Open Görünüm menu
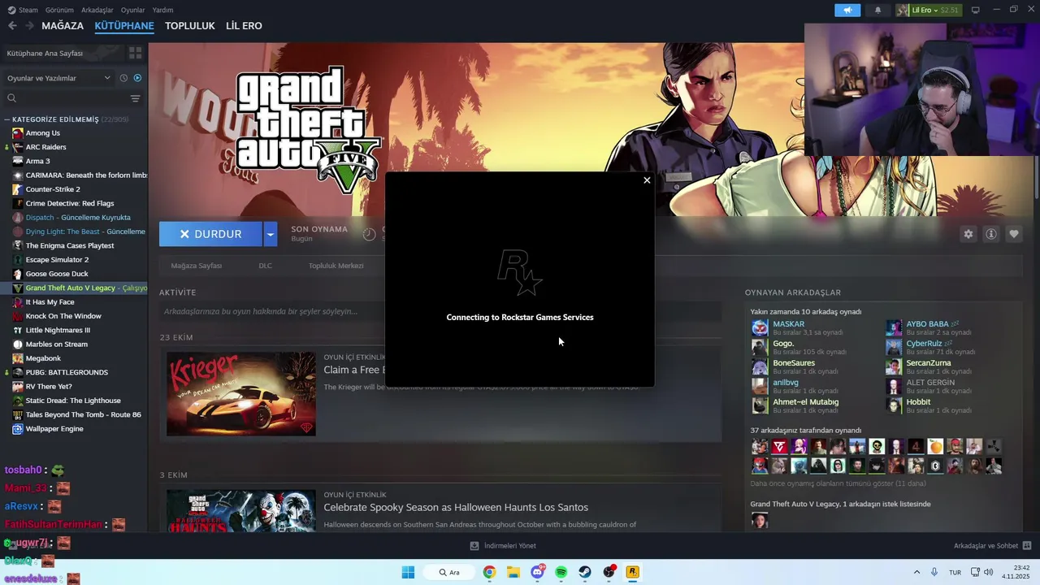 point(59,10)
